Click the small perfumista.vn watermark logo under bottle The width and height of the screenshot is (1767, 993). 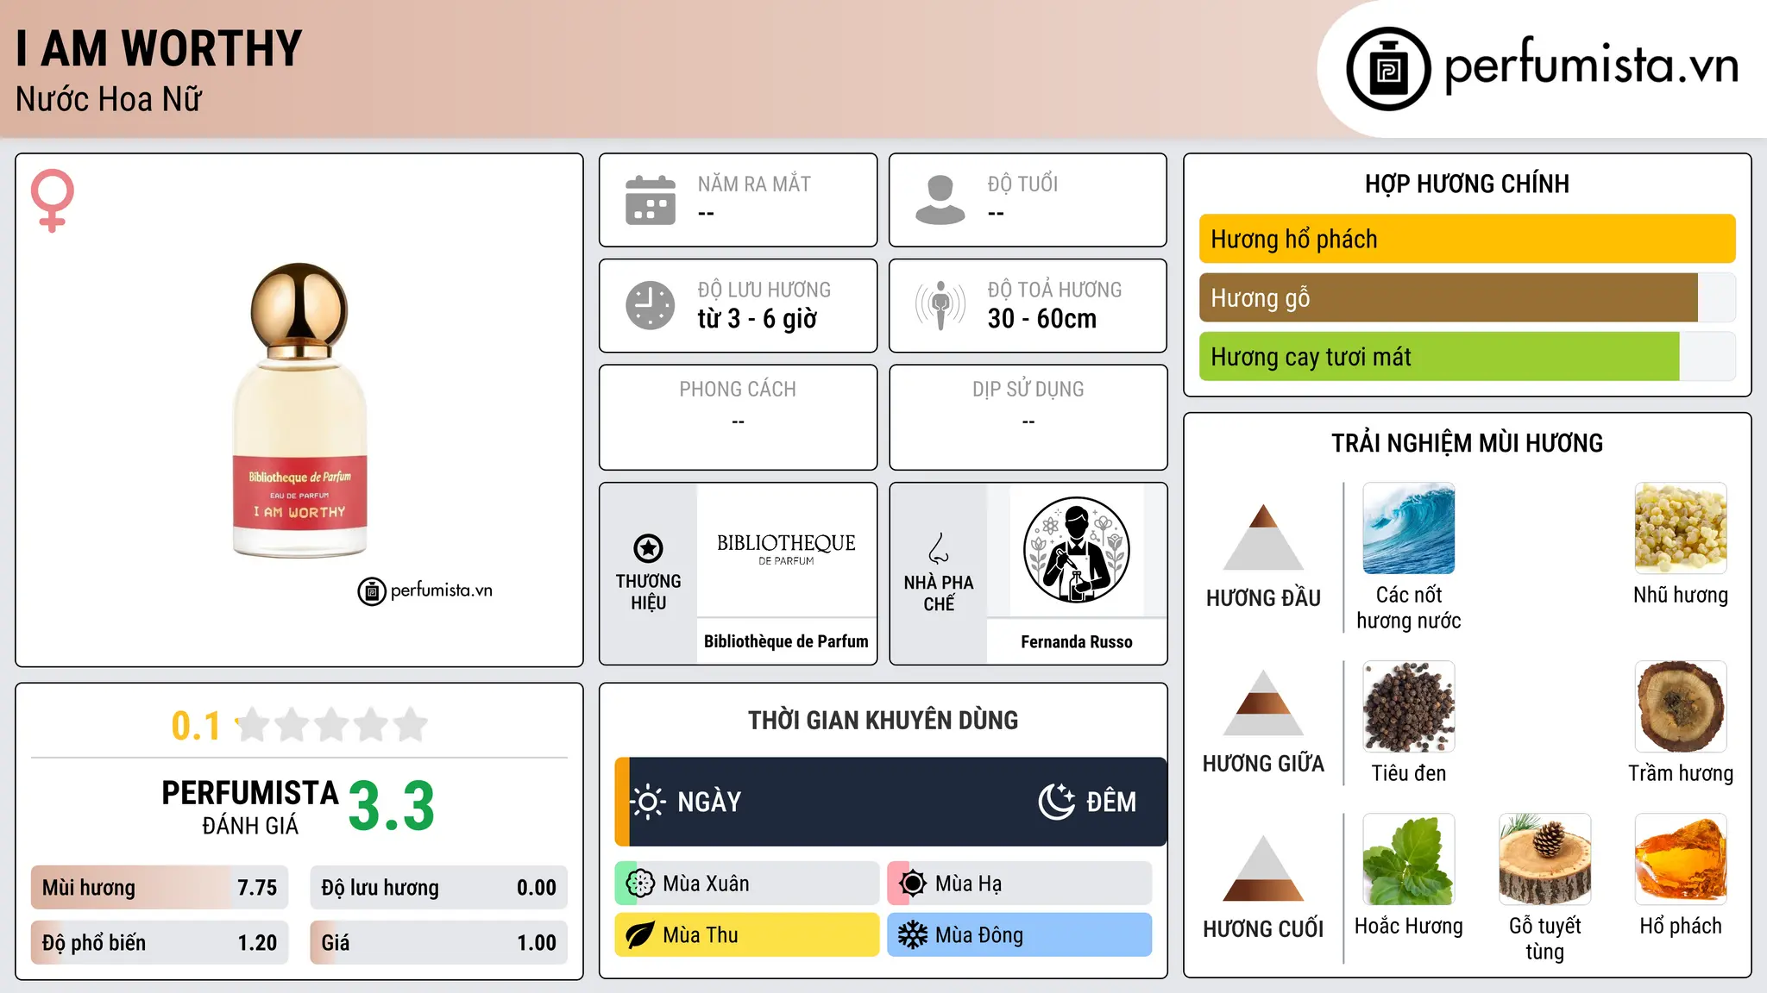425,591
